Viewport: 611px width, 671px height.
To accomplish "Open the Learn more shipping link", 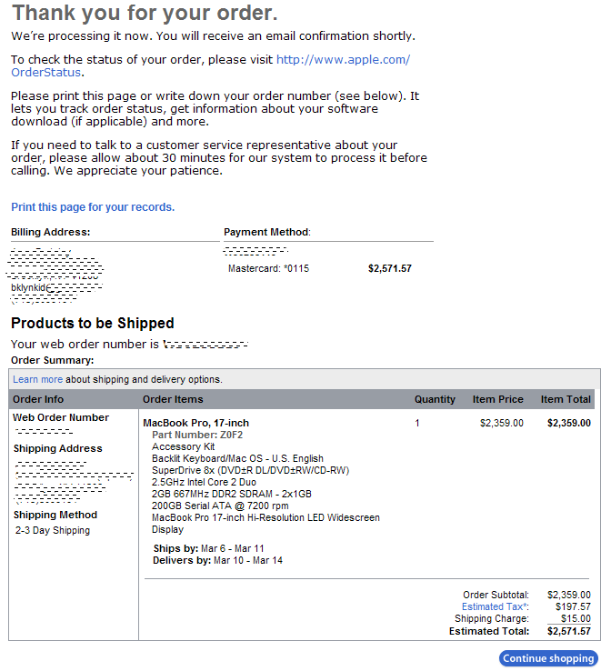I will click(37, 379).
